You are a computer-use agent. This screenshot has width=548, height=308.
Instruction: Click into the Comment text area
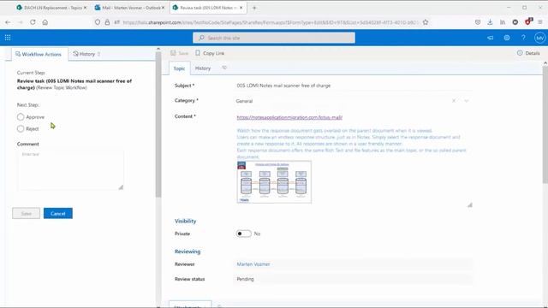pyautogui.click(x=71, y=170)
